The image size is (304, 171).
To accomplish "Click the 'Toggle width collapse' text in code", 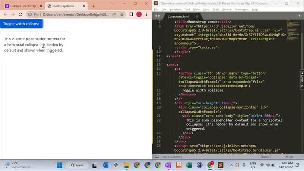I will [x=203, y=90].
